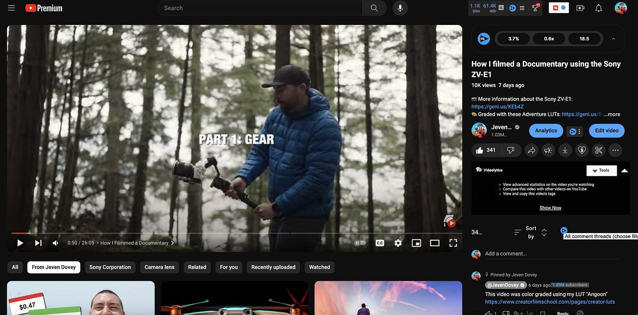Start voice search with microphone
Image resolution: width=638 pixels, height=315 pixels.
coord(400,8)
